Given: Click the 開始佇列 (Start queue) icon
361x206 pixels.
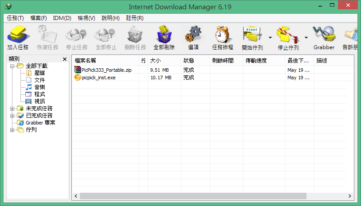Looking at the screenshot, I should click(x=252, y=35).
